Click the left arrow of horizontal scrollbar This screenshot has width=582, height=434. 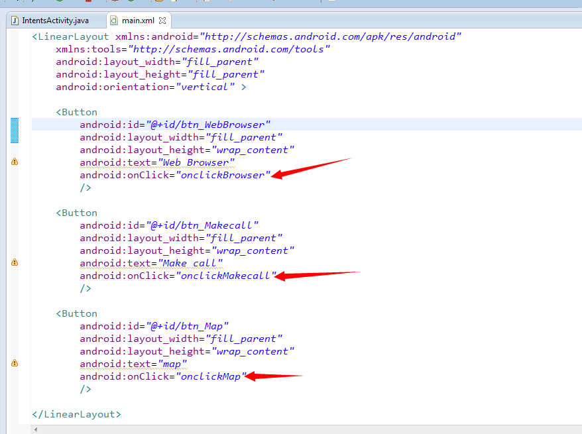tap(36, 429)
